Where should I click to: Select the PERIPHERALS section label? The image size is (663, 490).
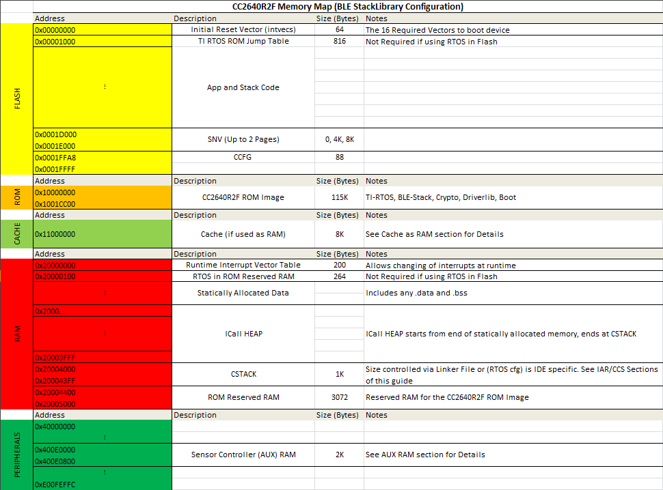pos(17,455)
